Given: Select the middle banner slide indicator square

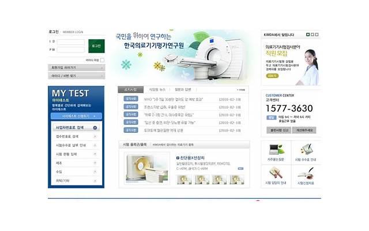Looking at the screenshot, I should pos(312,35).
